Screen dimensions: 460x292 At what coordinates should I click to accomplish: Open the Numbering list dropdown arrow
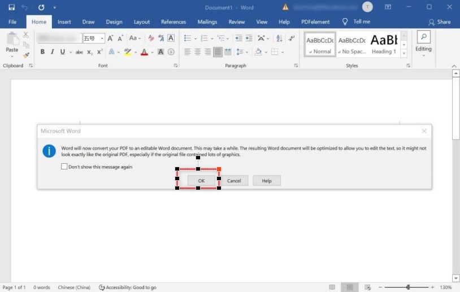point(212,38)
